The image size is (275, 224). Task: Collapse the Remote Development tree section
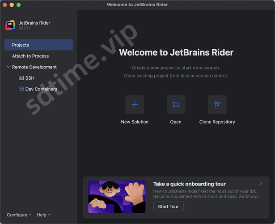coord(8,67)
